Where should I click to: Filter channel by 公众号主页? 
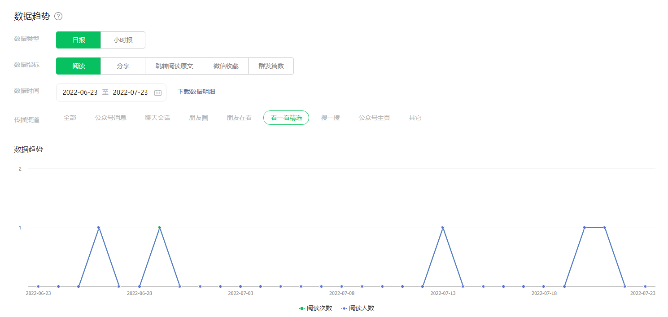click(x=374, y=118)
